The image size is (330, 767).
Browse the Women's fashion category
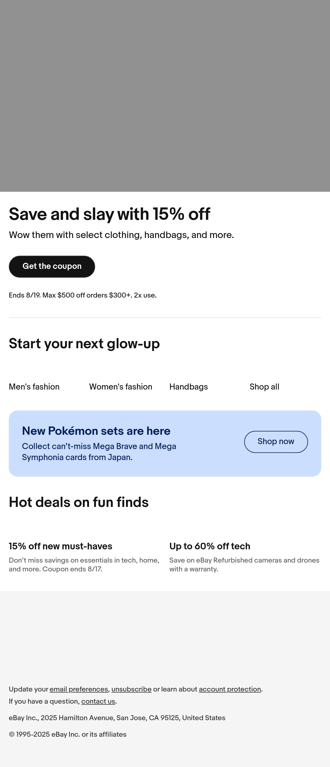pos(121,387)
